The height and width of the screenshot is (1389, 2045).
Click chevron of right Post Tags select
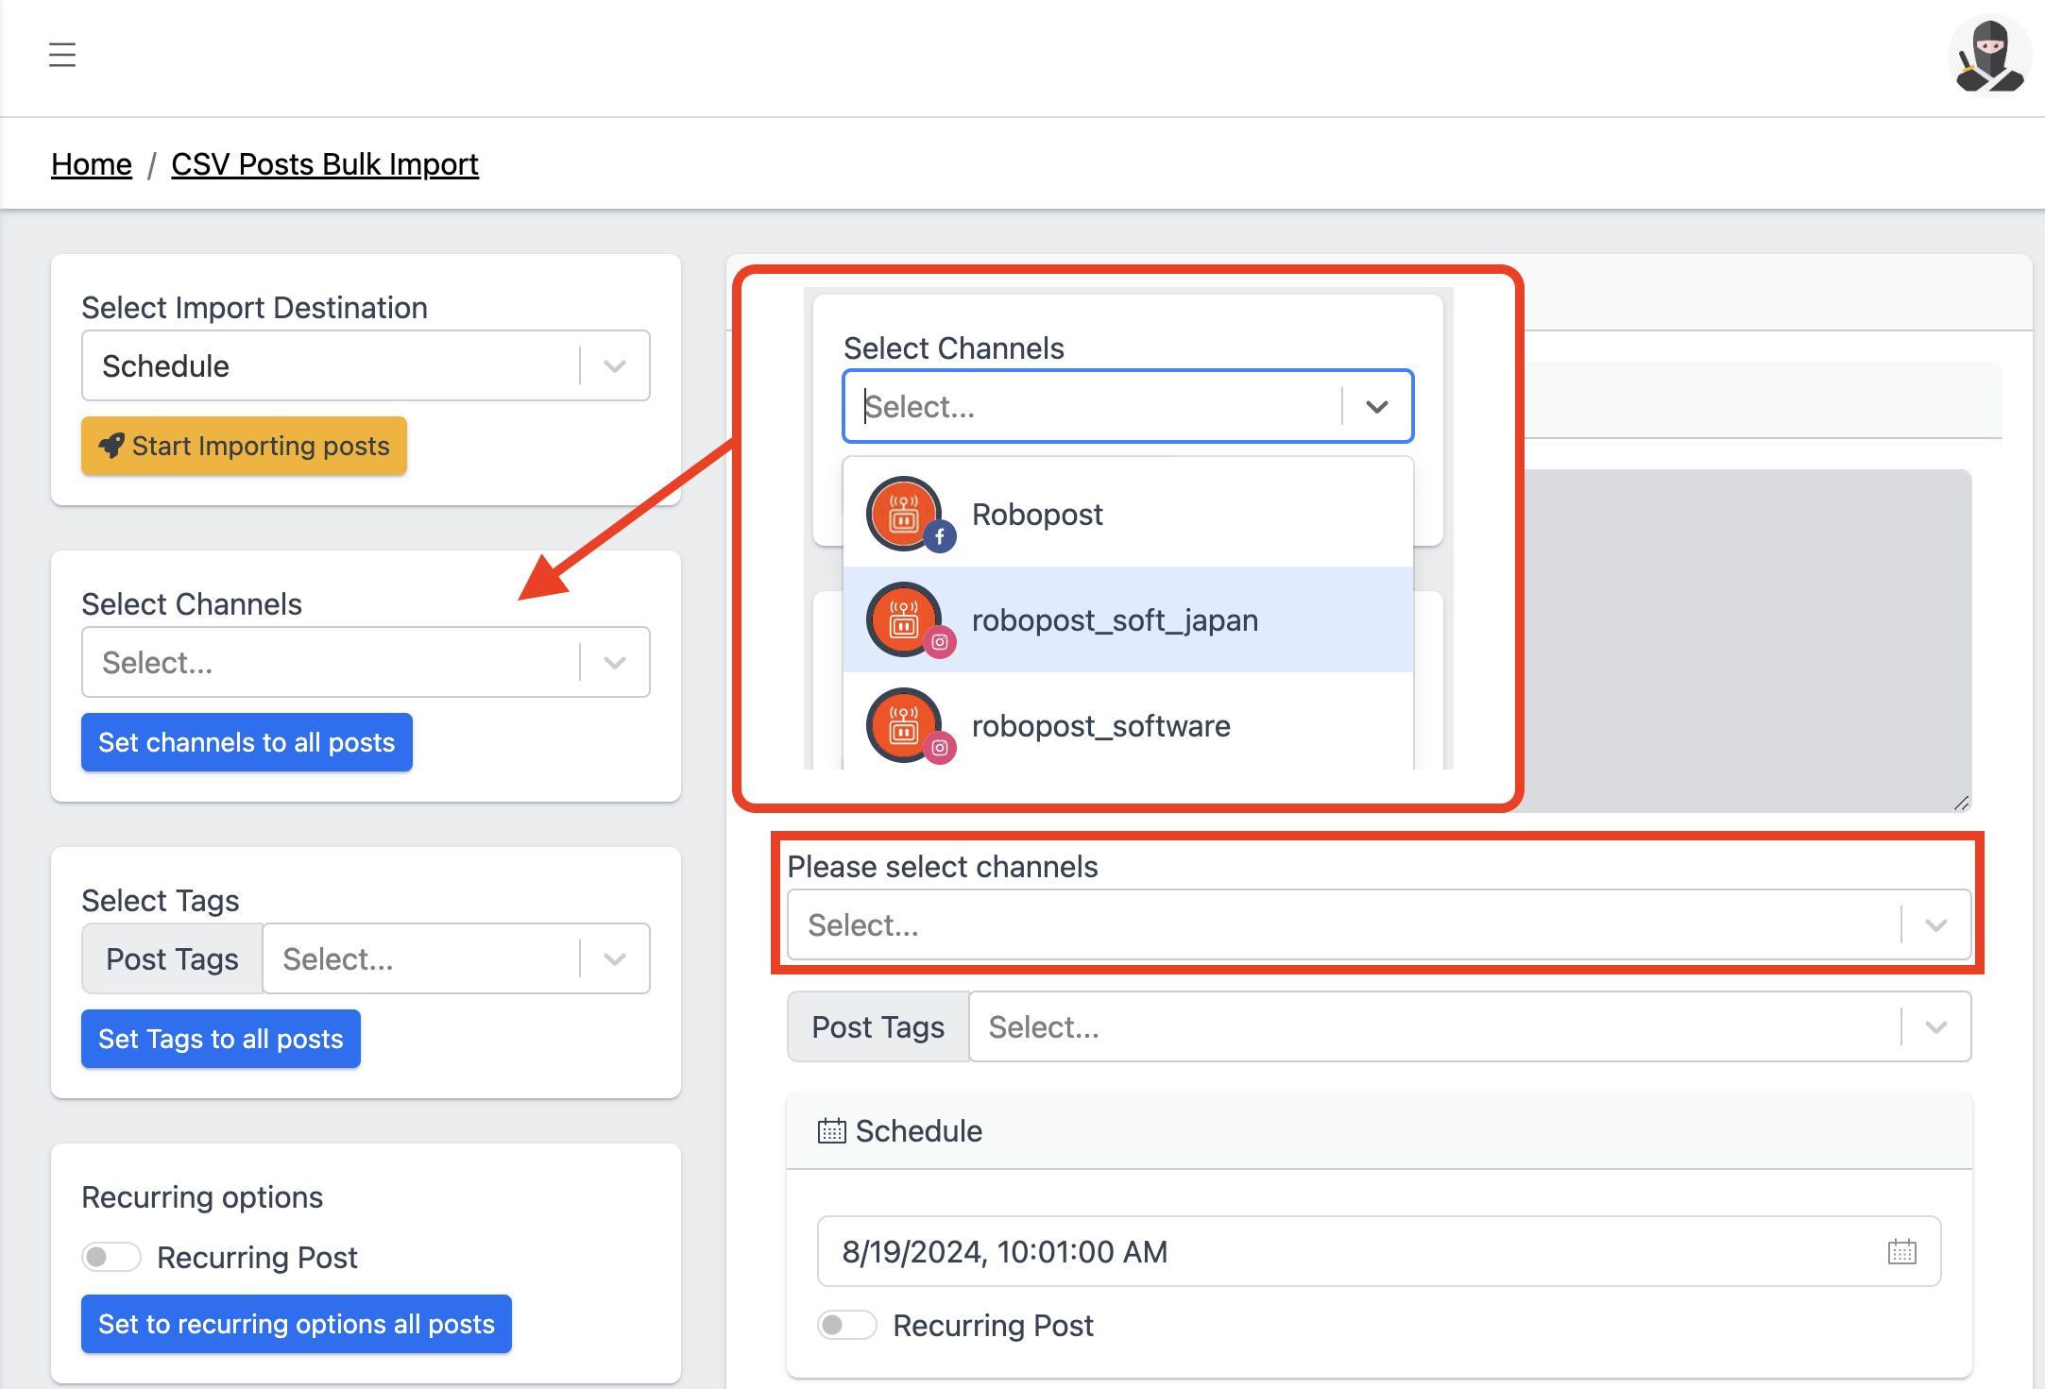pyautogui.click(x=1936, y=1026)
